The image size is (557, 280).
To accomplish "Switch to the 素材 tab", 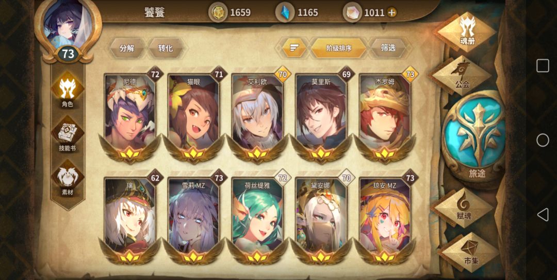I will pos(67,178).
